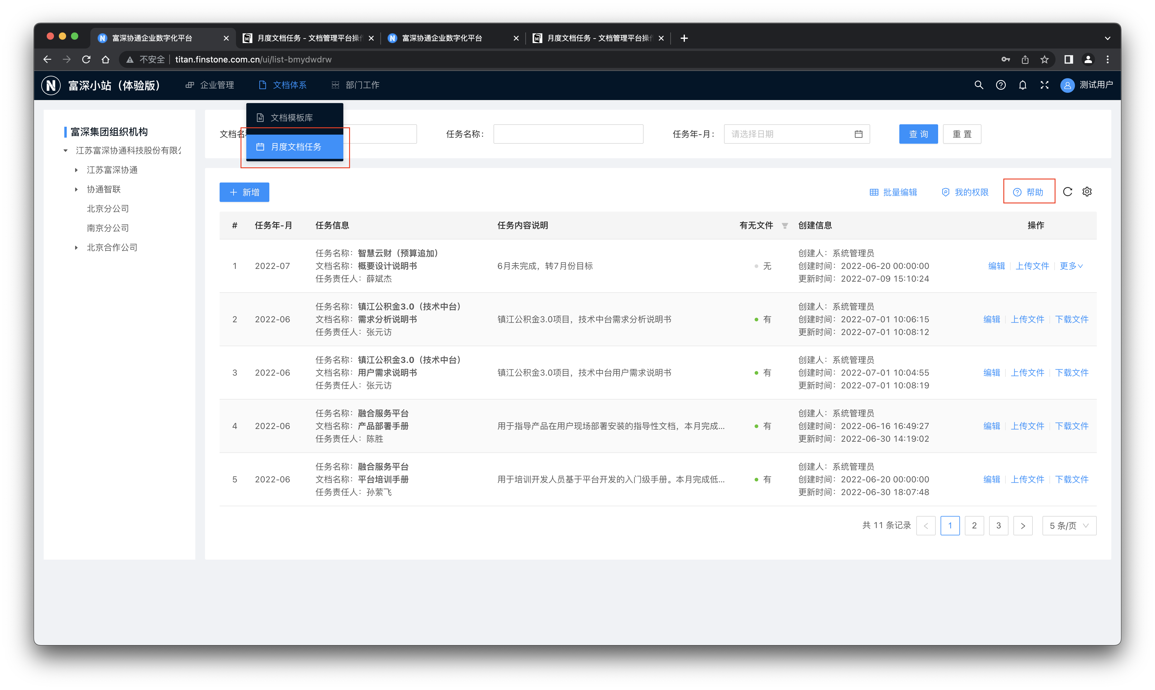Collapse the 江苏富深协通科技股份有限 tree node

66,151
